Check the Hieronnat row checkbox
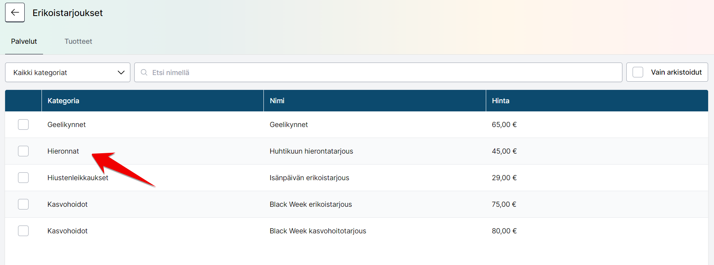This screenshot has width=714, height=265. (23, 151)
